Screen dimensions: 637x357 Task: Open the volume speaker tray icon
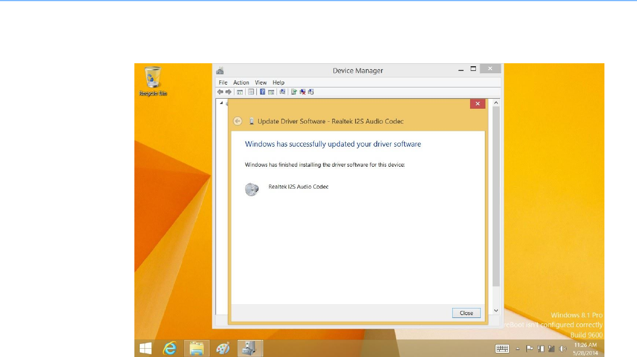click(x=562, y=349)
